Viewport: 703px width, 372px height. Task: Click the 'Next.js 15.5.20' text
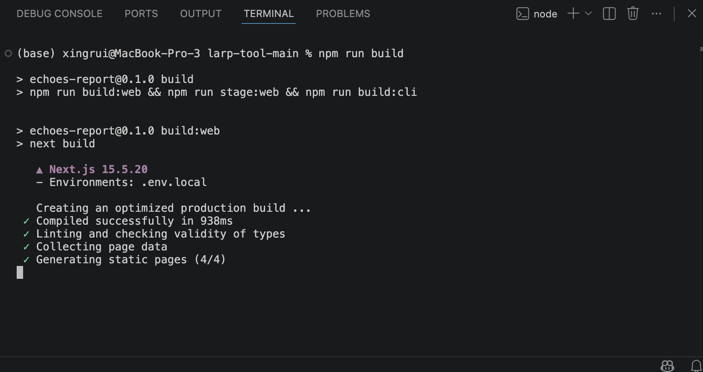pyautogui.click(x=98, y=169)
